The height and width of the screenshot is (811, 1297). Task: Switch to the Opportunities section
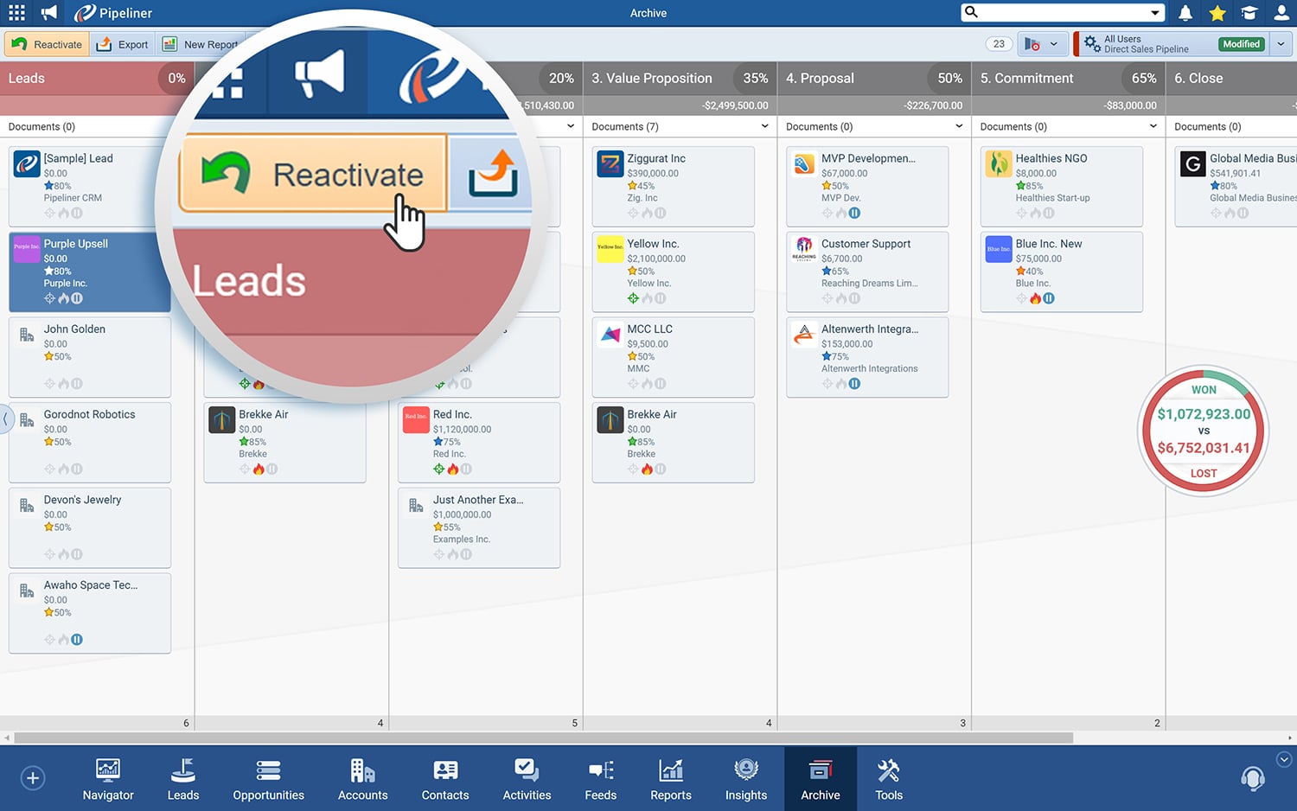point(268,778)
